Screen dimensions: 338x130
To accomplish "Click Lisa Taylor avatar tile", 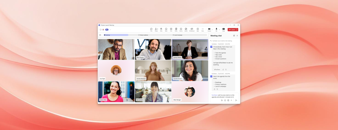I will 116,71.
